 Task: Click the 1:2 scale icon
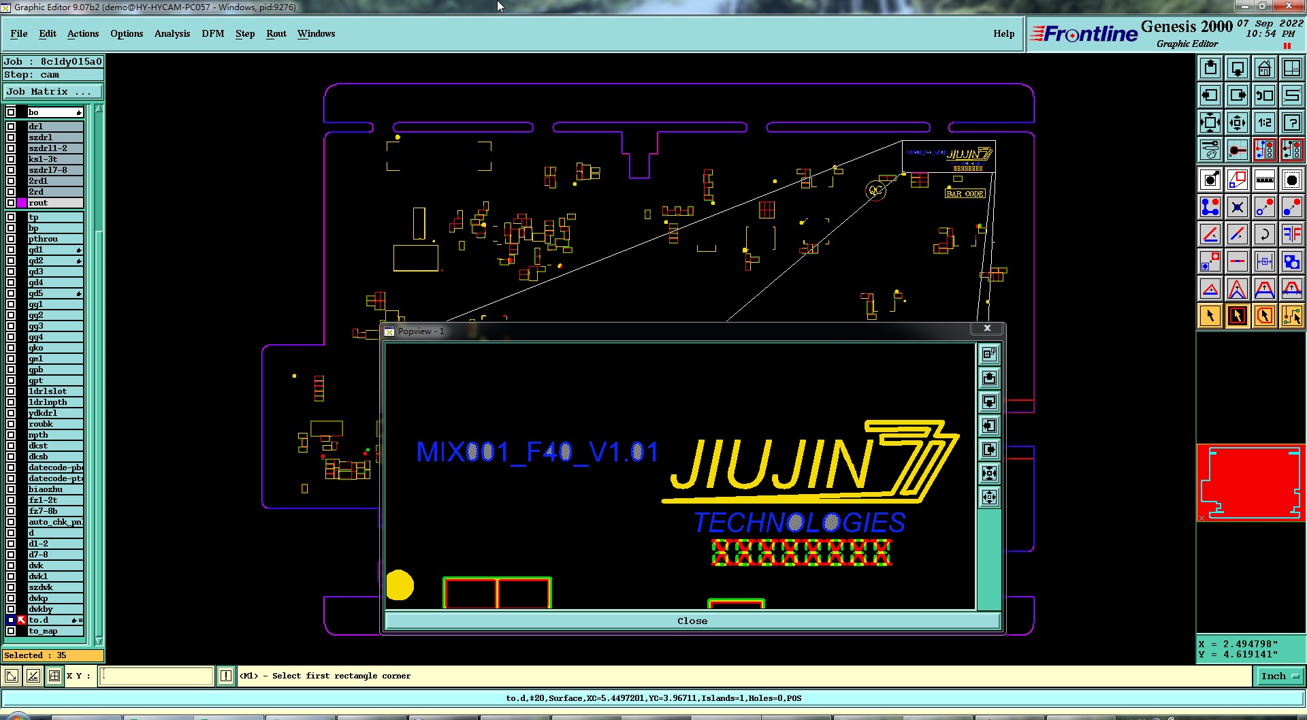[x=1265, y=122]
